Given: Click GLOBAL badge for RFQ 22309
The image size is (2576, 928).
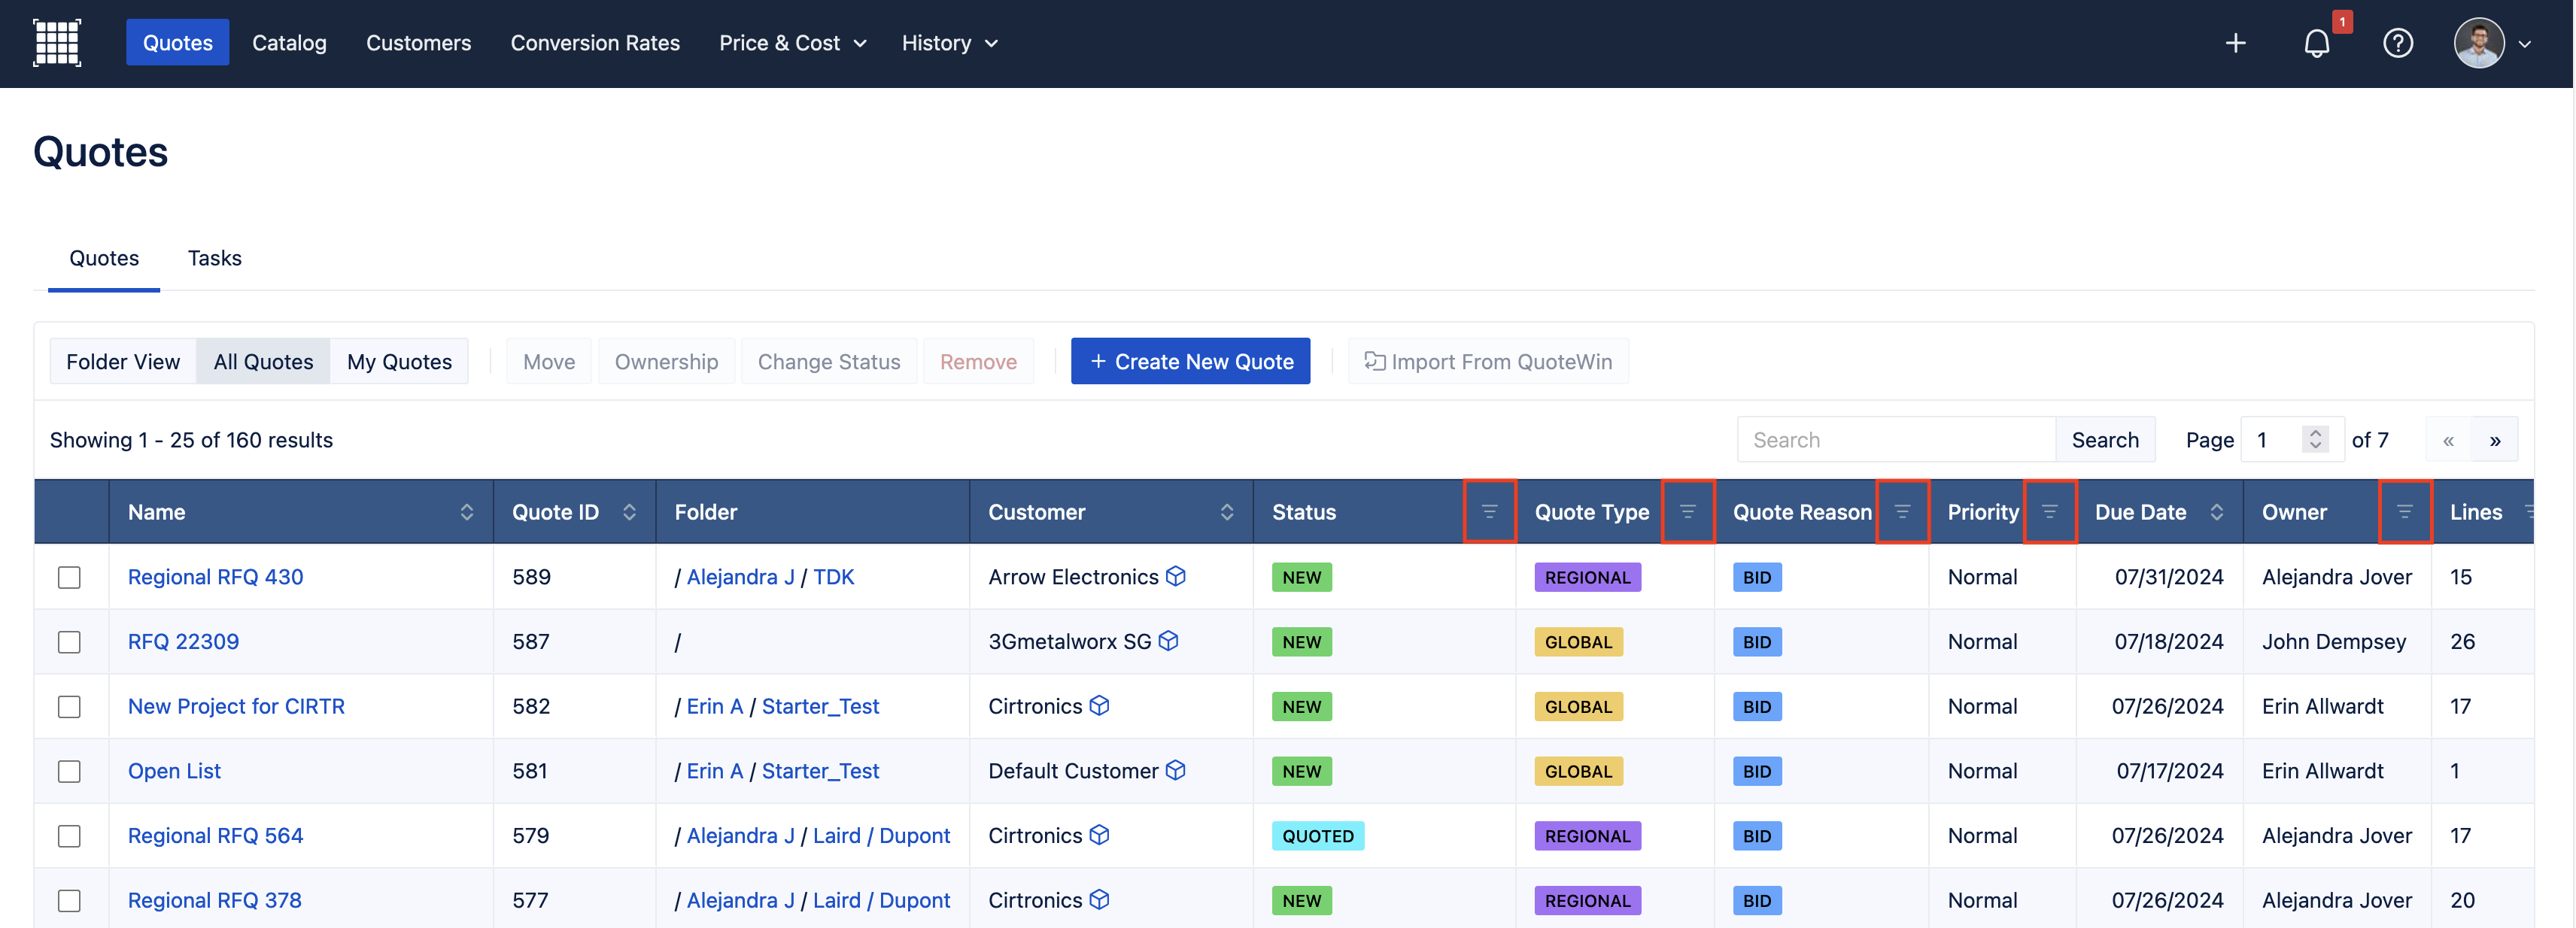Looking at the screenshot, I should [1578, 642].
